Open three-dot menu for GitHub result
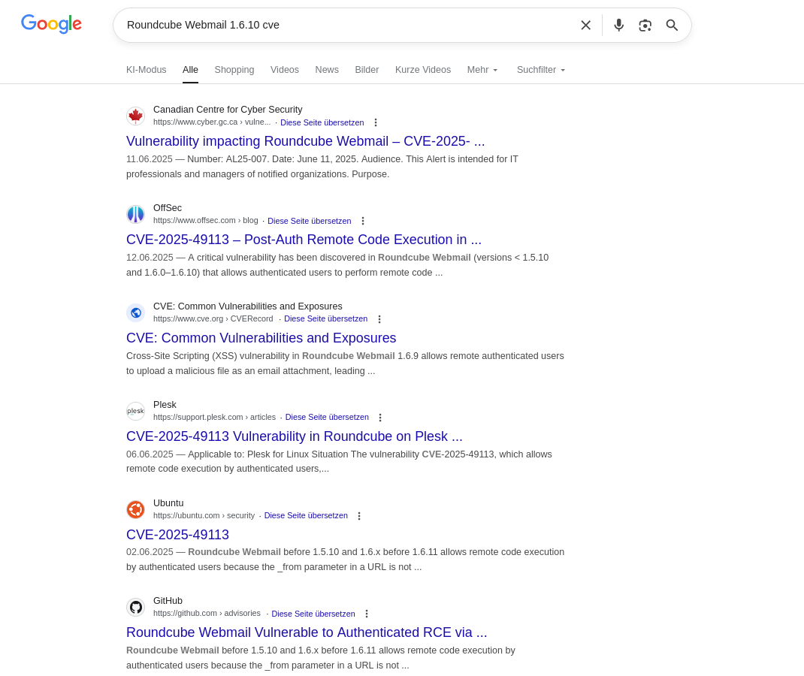 pos(366,614)
